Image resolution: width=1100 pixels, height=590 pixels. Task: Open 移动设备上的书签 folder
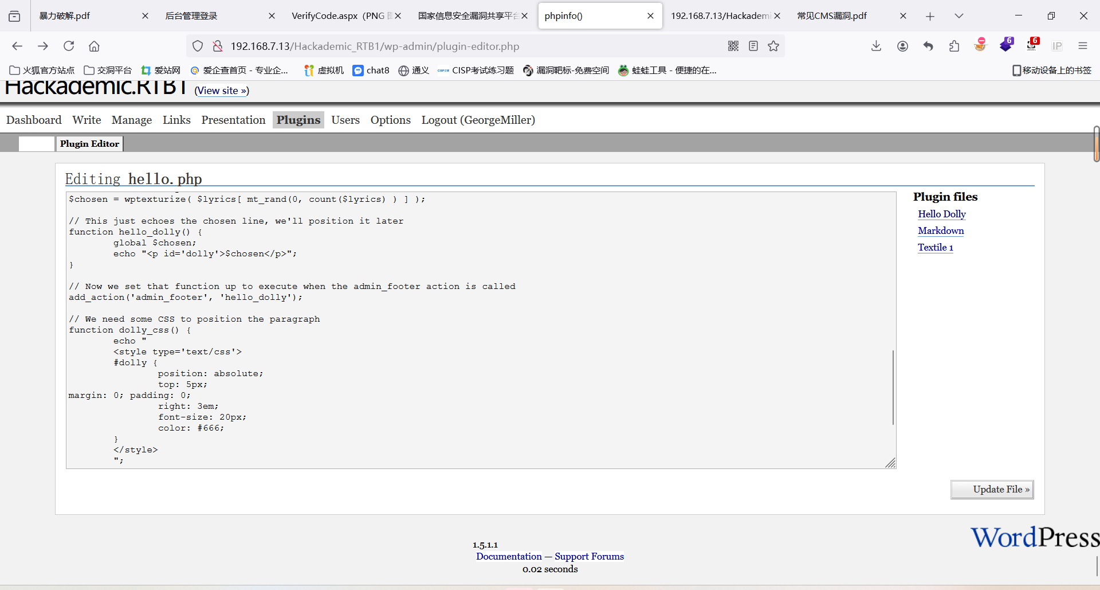(1052, 70)
